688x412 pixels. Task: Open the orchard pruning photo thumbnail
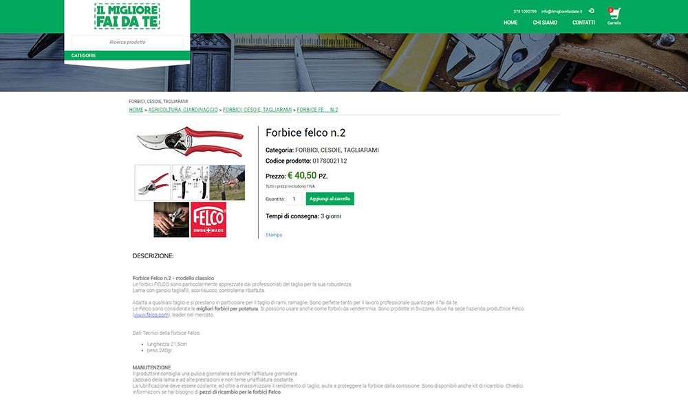pyautogui.click(x=227, y=183)
